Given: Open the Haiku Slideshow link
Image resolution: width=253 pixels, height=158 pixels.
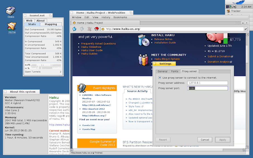Looking at the screenshot, I should point(91,47).
